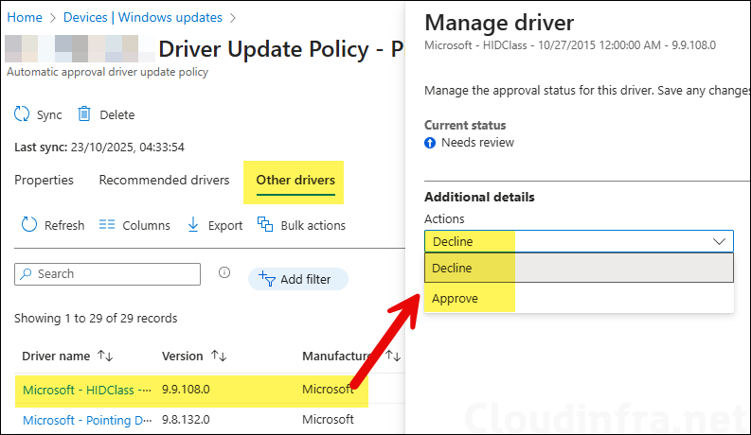Click the Sync icon button

(x=23, y=114)
